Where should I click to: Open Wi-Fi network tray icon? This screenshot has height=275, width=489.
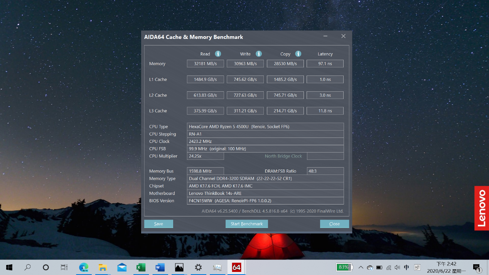coord(388,267)
